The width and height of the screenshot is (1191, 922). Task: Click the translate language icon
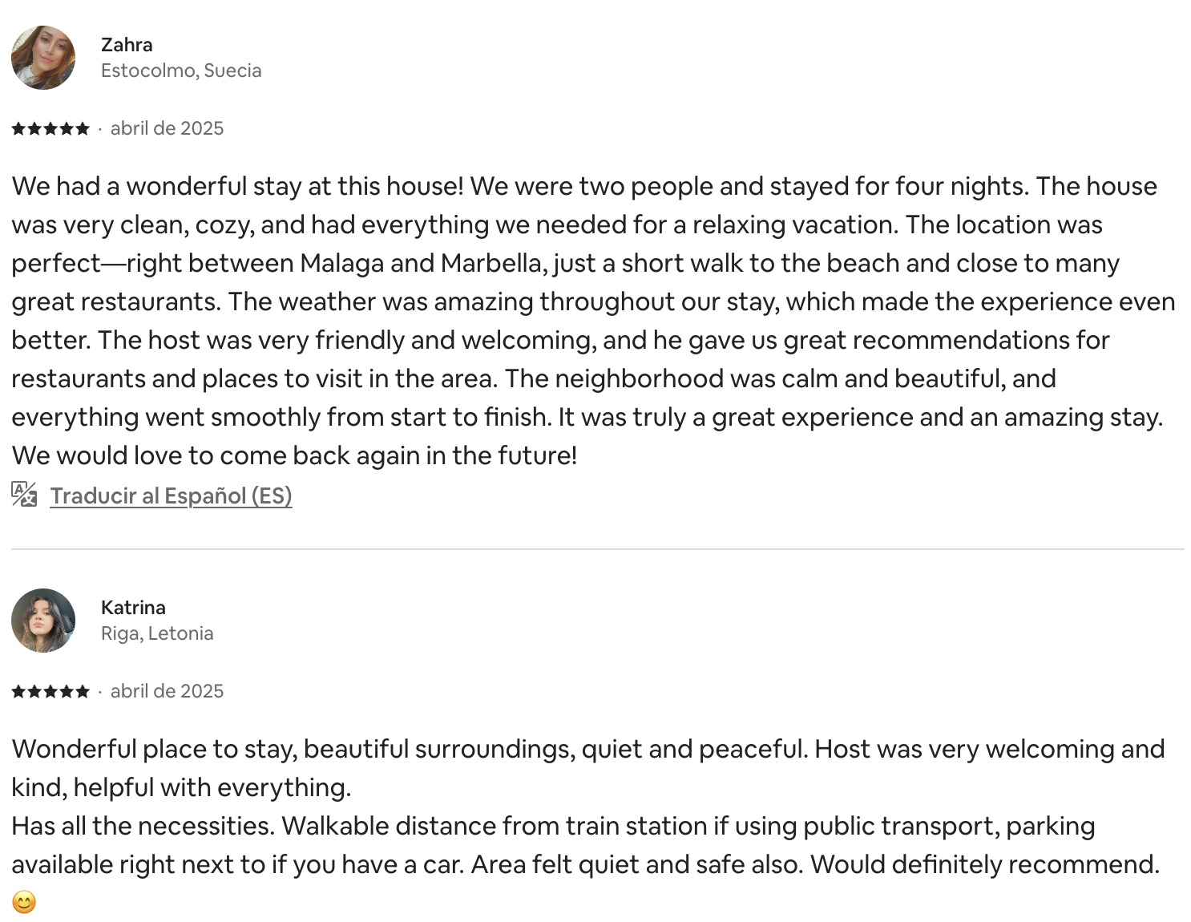pyautogui.click(x=24, y=495)
